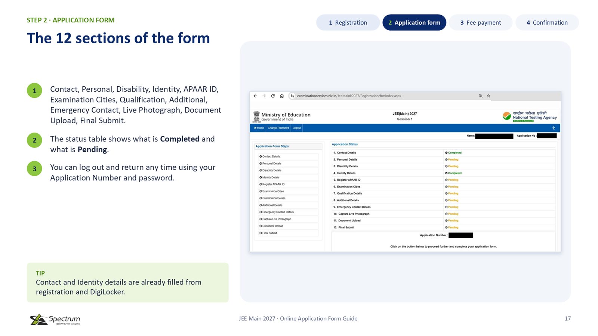Click the Spectrum logo in footer

tap(55, 319)
